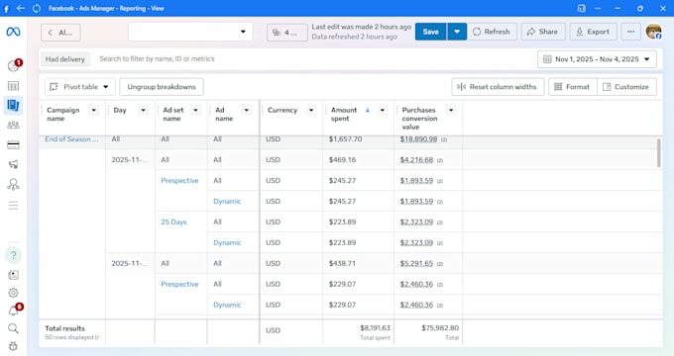Open Campaign name column dropdown
The height and width of the screenshot is (356, 674).
tap(94, 110)
